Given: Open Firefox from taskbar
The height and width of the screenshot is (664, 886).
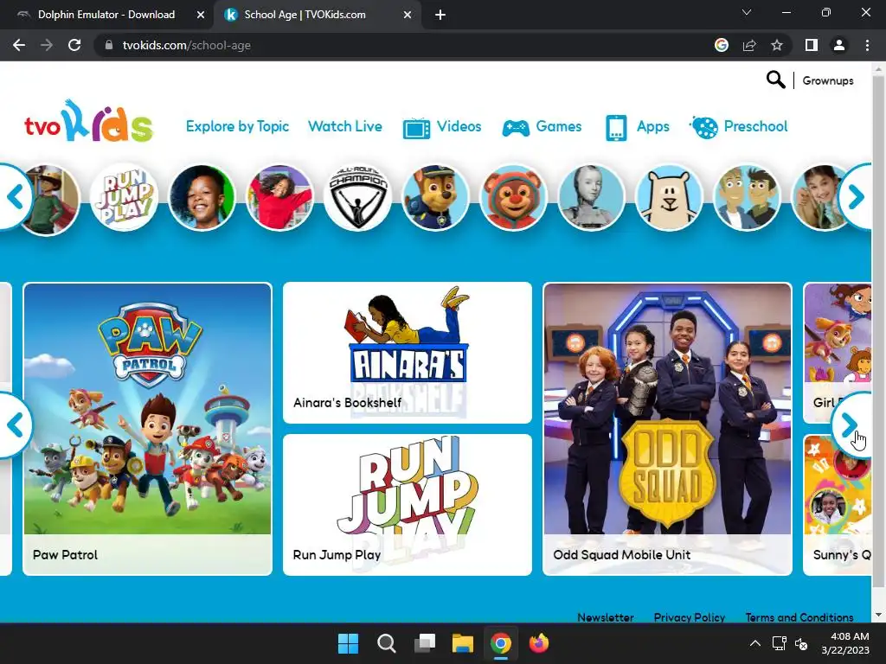Looking at the screenshot, I should coord(538,643).
